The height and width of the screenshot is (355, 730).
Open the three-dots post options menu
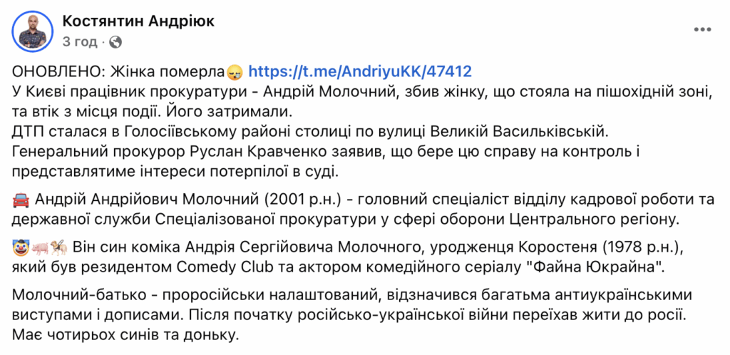pos(702,29)
